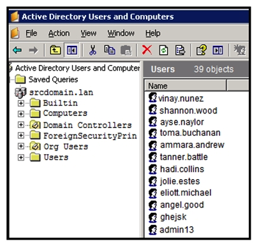
Task: Click the Create New User toolbar icon
Action: (x=240, y=50)
